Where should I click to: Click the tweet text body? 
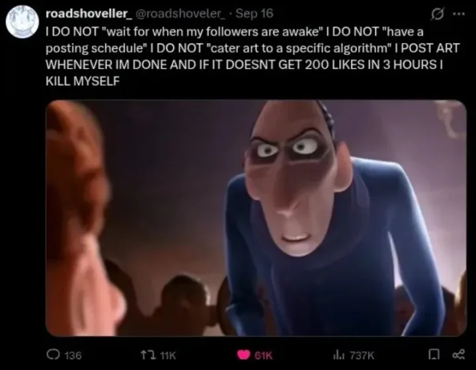253,56
